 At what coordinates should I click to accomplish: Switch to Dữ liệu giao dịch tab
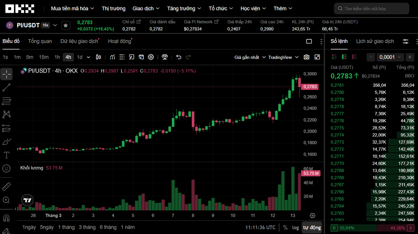(79, 41)
